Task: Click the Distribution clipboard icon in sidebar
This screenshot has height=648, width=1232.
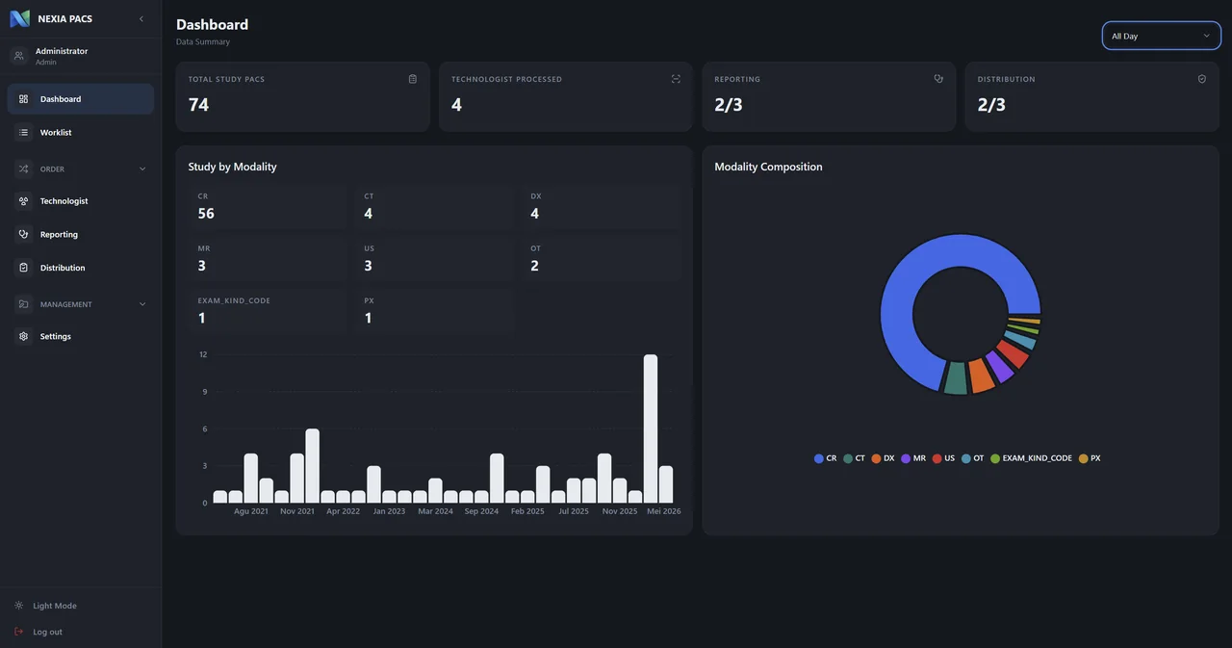Action: tap(23, 268)
